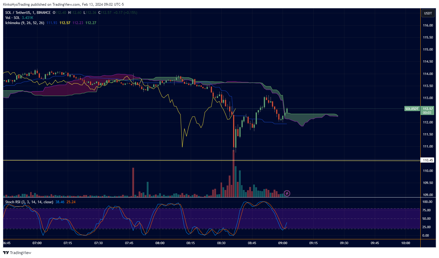Click the 111.50 price axis label
The height and width of the screenshot is (258, 439).
pos(428,134)
